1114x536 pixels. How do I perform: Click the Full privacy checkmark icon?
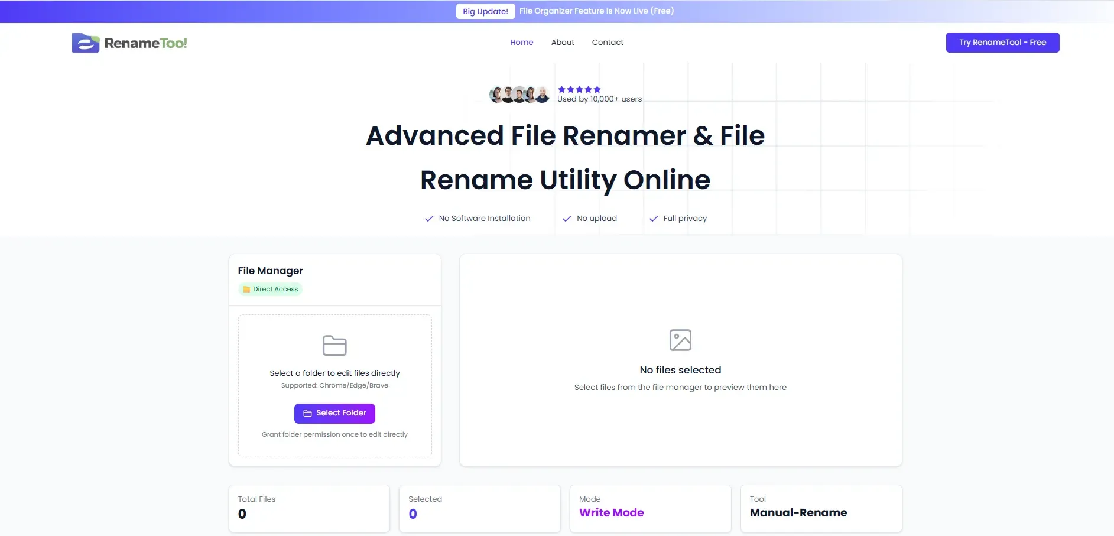[654, 219]
